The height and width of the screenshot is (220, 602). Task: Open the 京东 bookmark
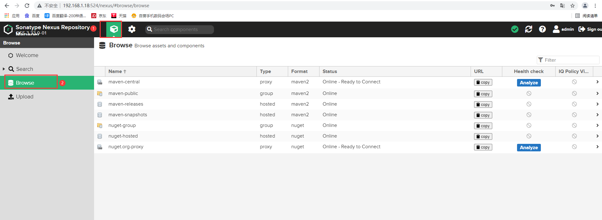[x=99, y=16]
